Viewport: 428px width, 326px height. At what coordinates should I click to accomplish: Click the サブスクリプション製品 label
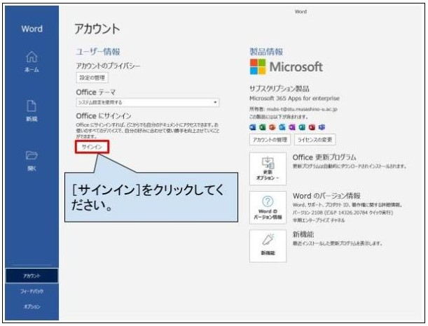coord(279,89)
